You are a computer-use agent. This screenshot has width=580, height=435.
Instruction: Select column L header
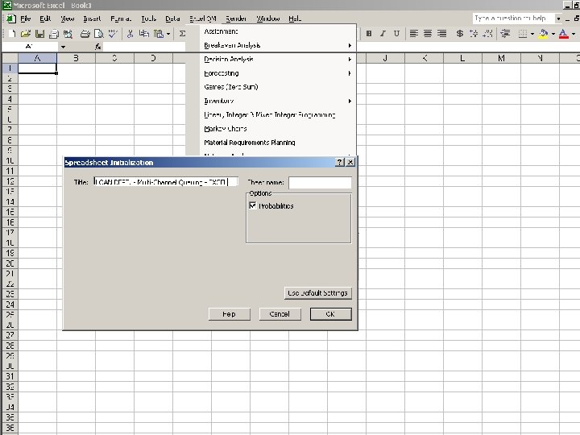click(x=462, y=58)
